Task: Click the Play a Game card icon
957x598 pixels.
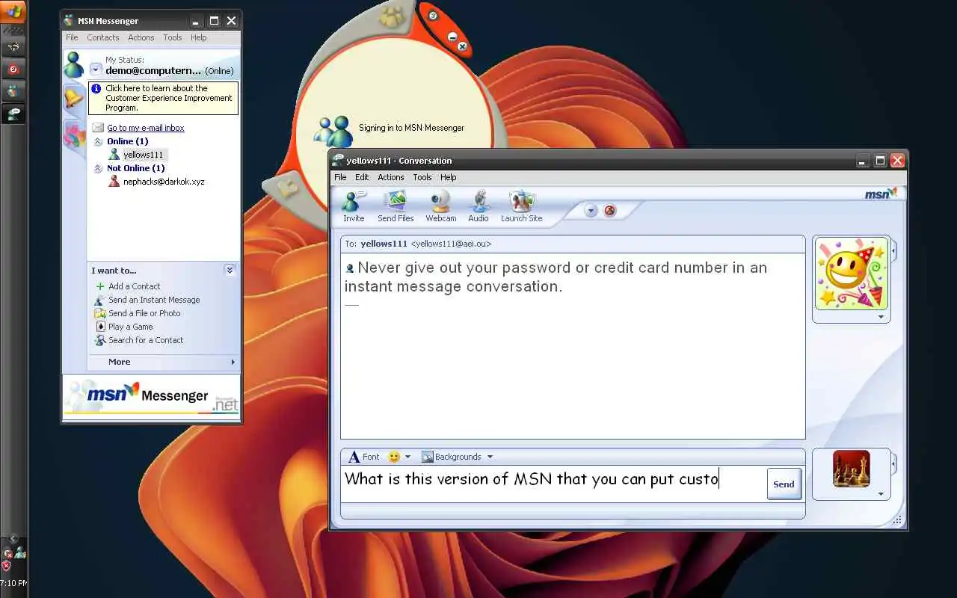Action: [x=100, y=327]
